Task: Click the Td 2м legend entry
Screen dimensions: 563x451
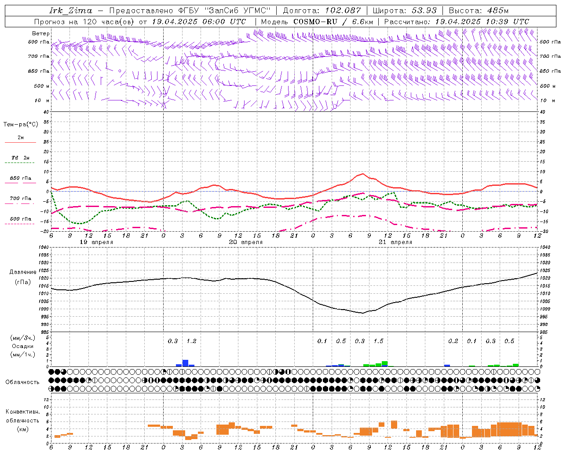Action: coord(21,158)
